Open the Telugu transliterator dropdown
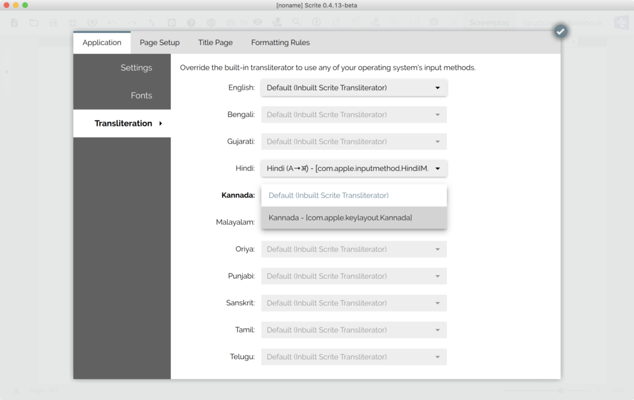 [x=354, y=357]
